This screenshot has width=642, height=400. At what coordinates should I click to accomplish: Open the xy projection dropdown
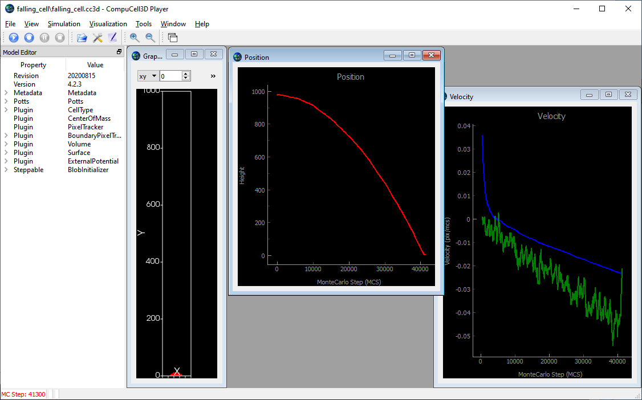(x=147, y=76)
